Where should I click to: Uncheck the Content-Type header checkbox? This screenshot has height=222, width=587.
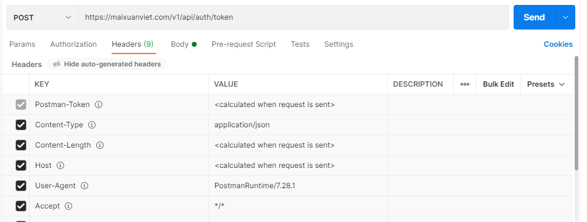tap(21, 125)
